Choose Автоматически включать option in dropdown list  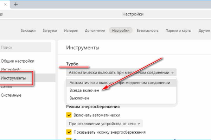pyautogui.click(x=120, y=83)
